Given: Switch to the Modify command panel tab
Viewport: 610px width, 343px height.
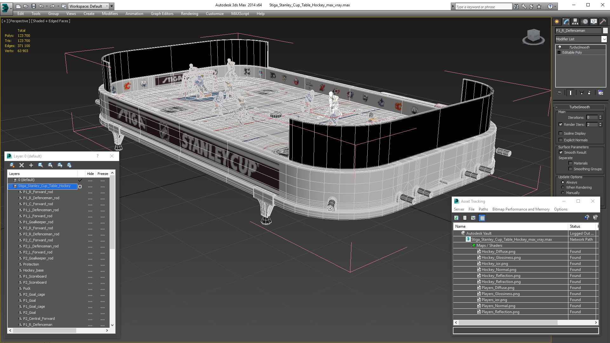Looking at the screenshot, I should [566, 22].
